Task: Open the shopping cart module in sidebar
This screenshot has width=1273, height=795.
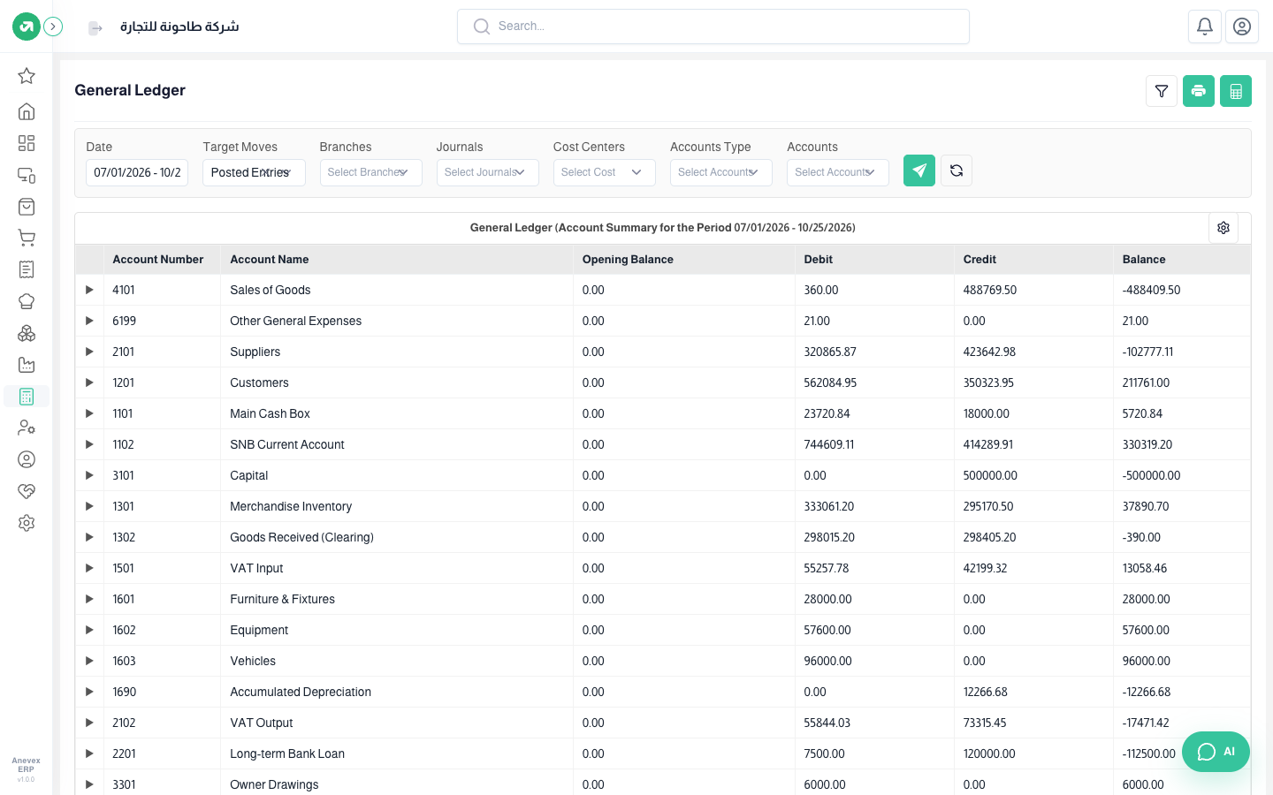Action: [x=27, y=238]
